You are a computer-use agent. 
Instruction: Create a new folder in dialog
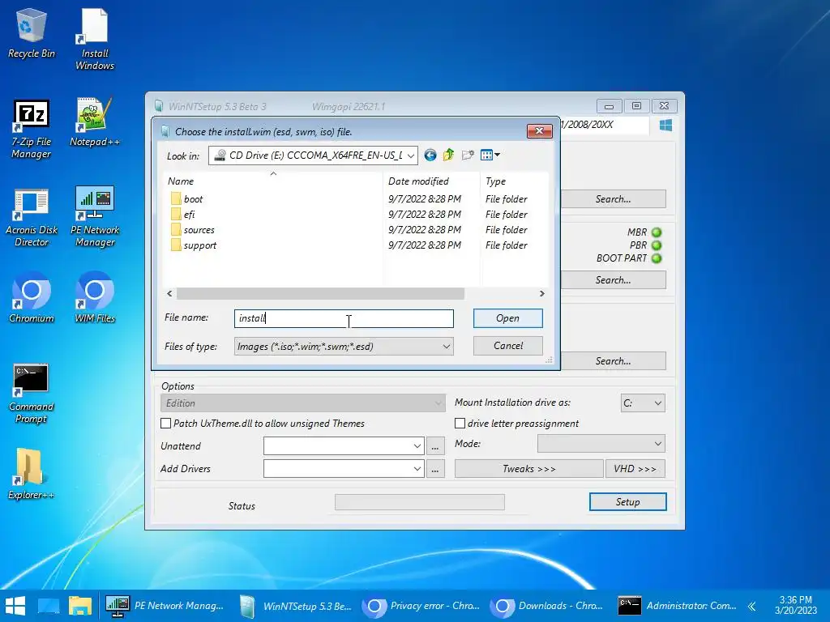(x=468, y=155)
